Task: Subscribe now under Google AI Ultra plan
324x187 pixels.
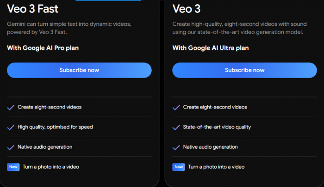Action: 244,70
